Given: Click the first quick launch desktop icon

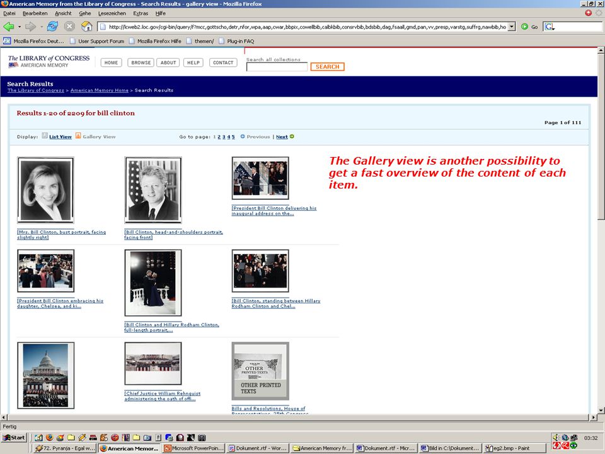Looking at the screenshot, I should [x=38, y=438].
